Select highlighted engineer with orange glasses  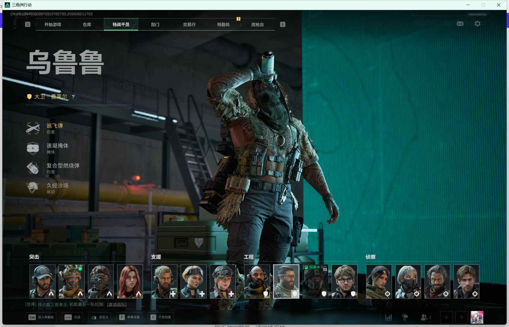pos(286,281)
